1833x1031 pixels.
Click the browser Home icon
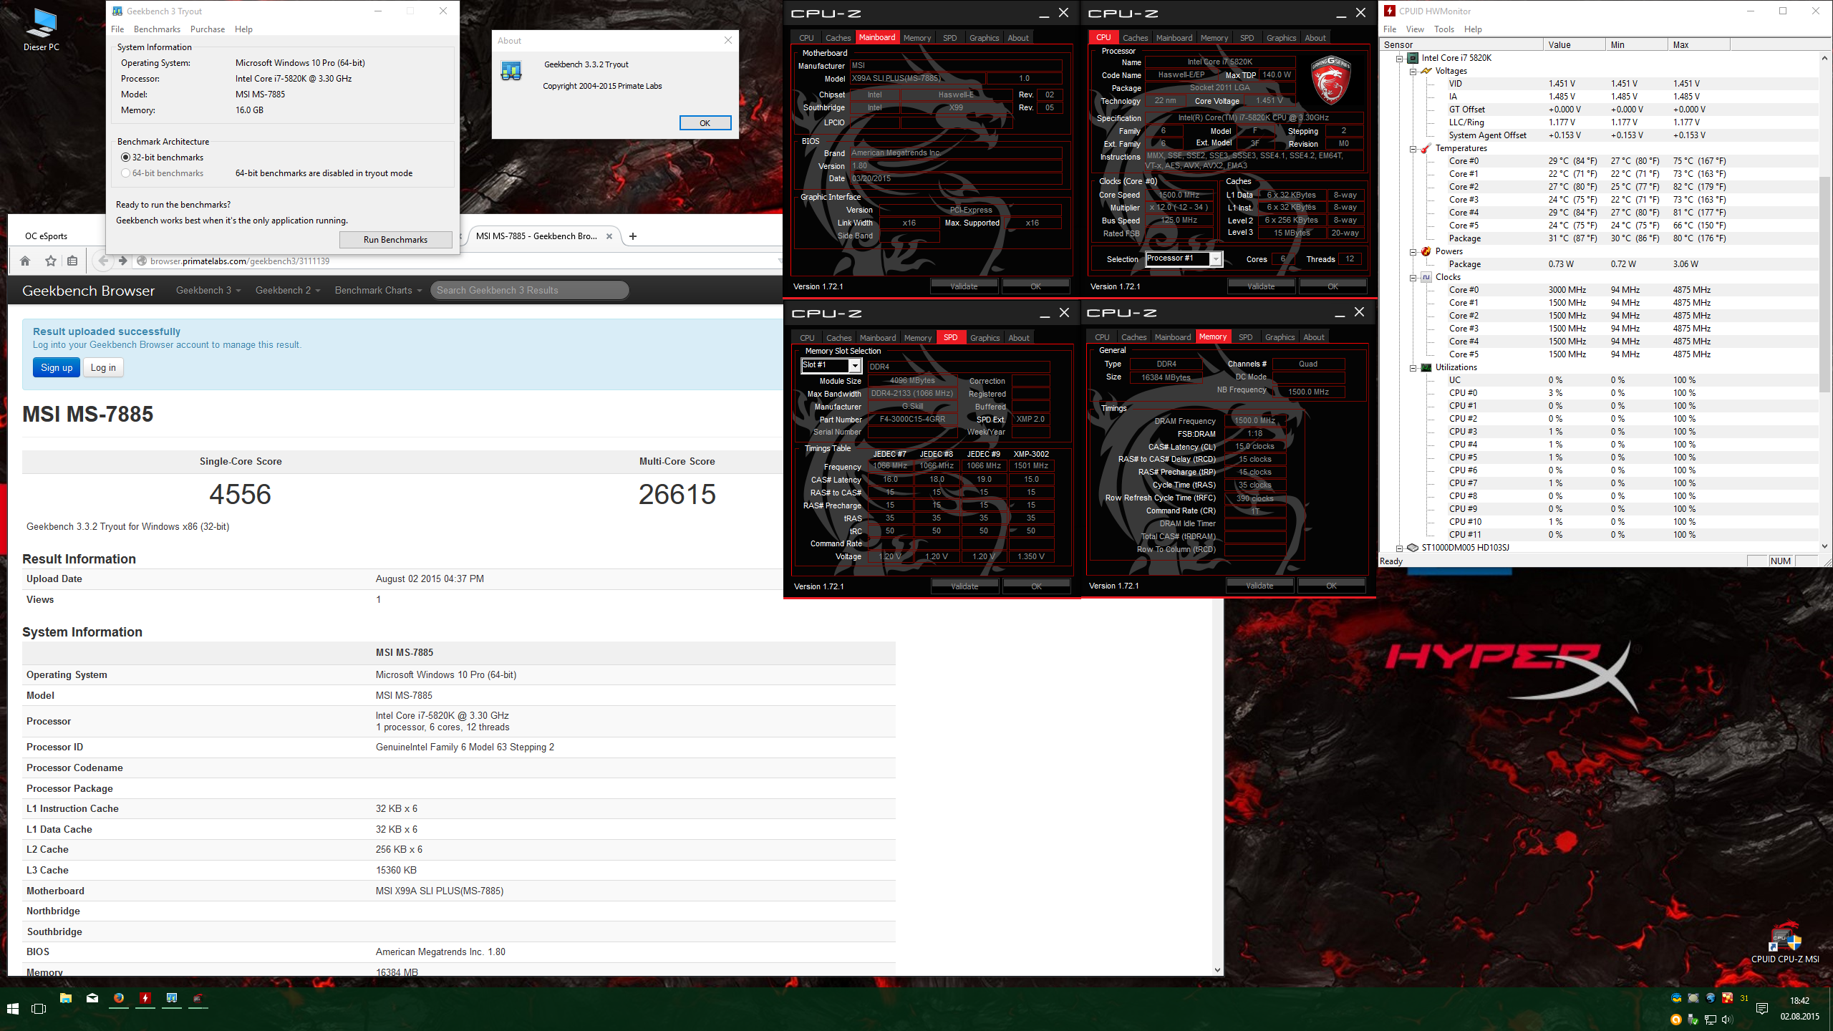tap(25, 261)
